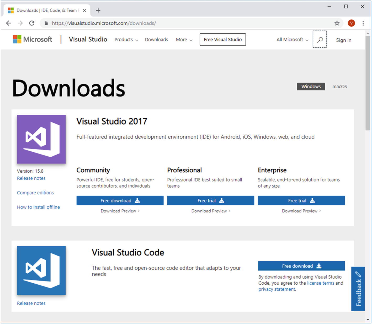Viewport: 372px width, 324px height.
Task: Open the license terms link
Action: [x=321, y=283]
